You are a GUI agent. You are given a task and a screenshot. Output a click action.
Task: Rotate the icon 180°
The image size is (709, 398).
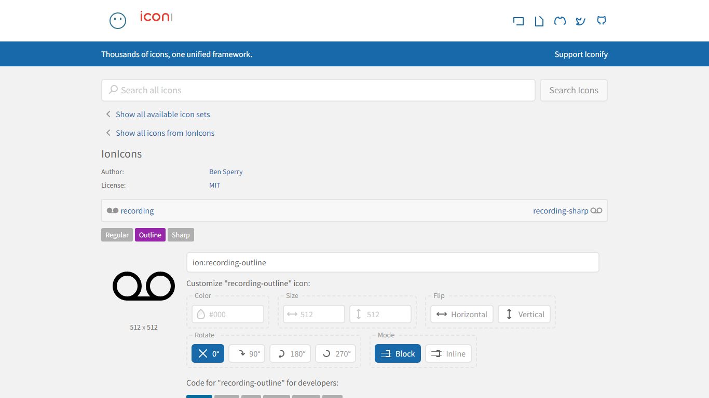point(290,353)
